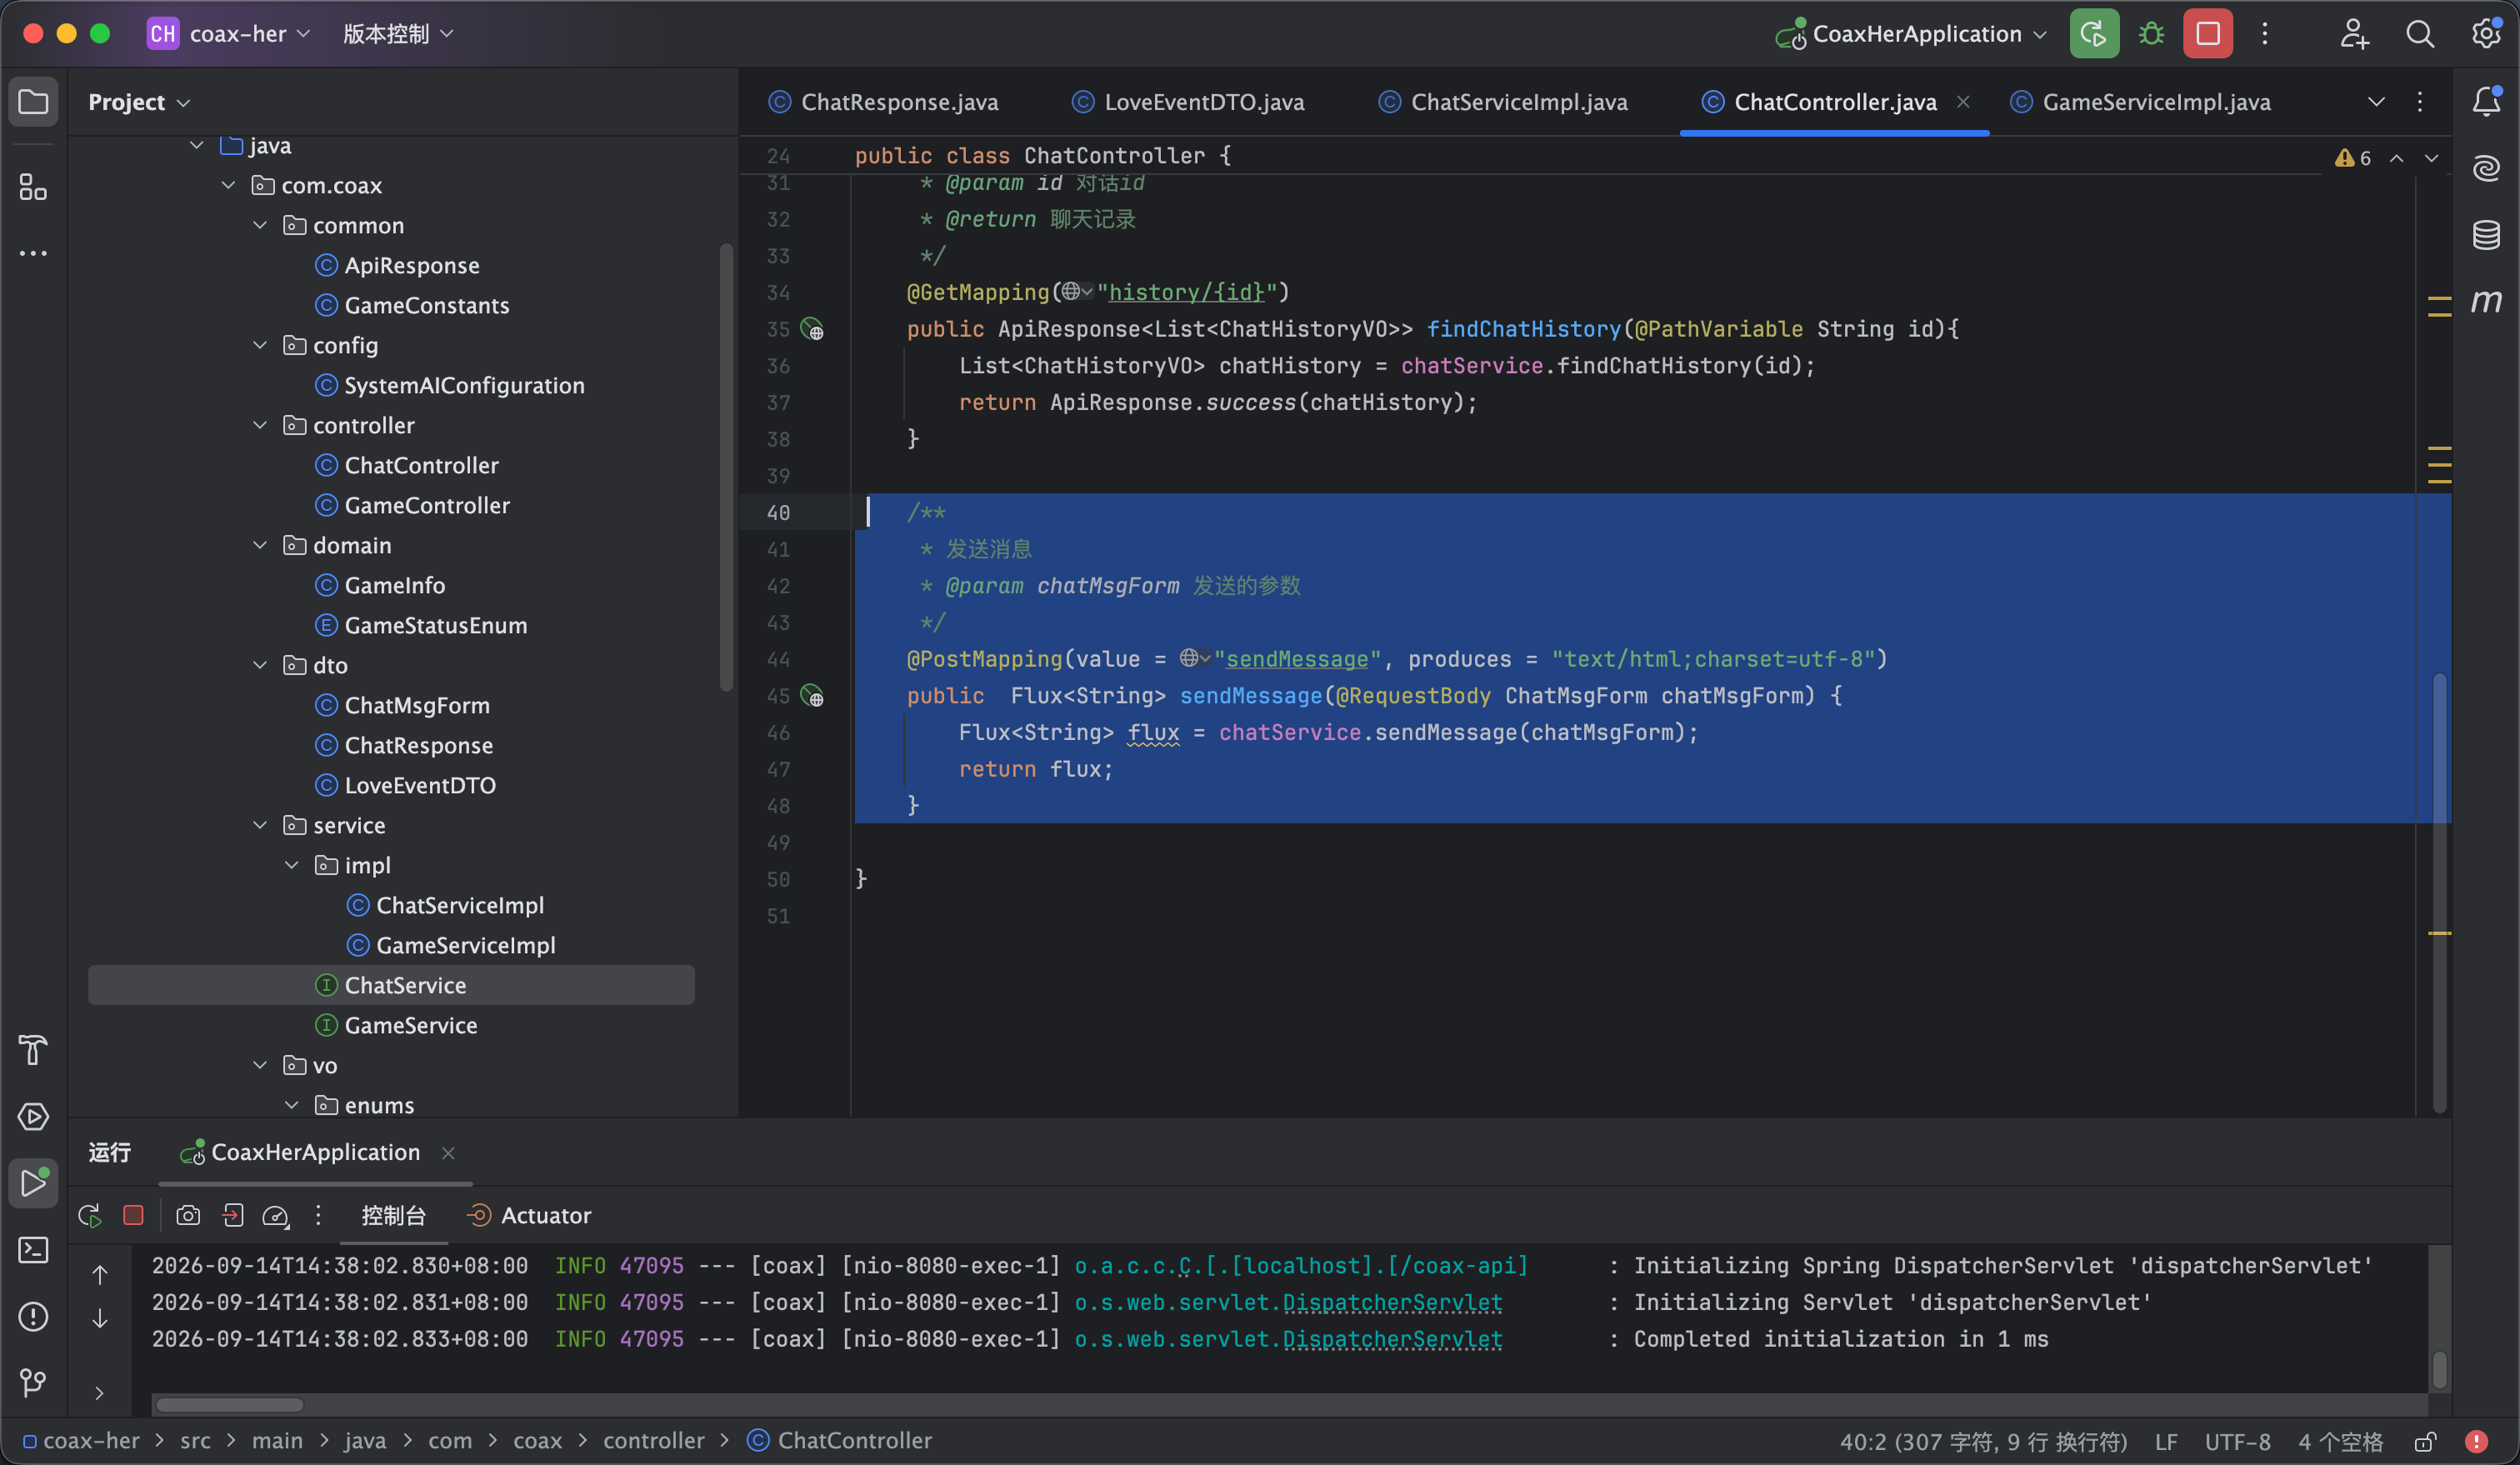Collapse the dto package
The width and height of the screenshot is (2520, 1465).
(260, 666)
